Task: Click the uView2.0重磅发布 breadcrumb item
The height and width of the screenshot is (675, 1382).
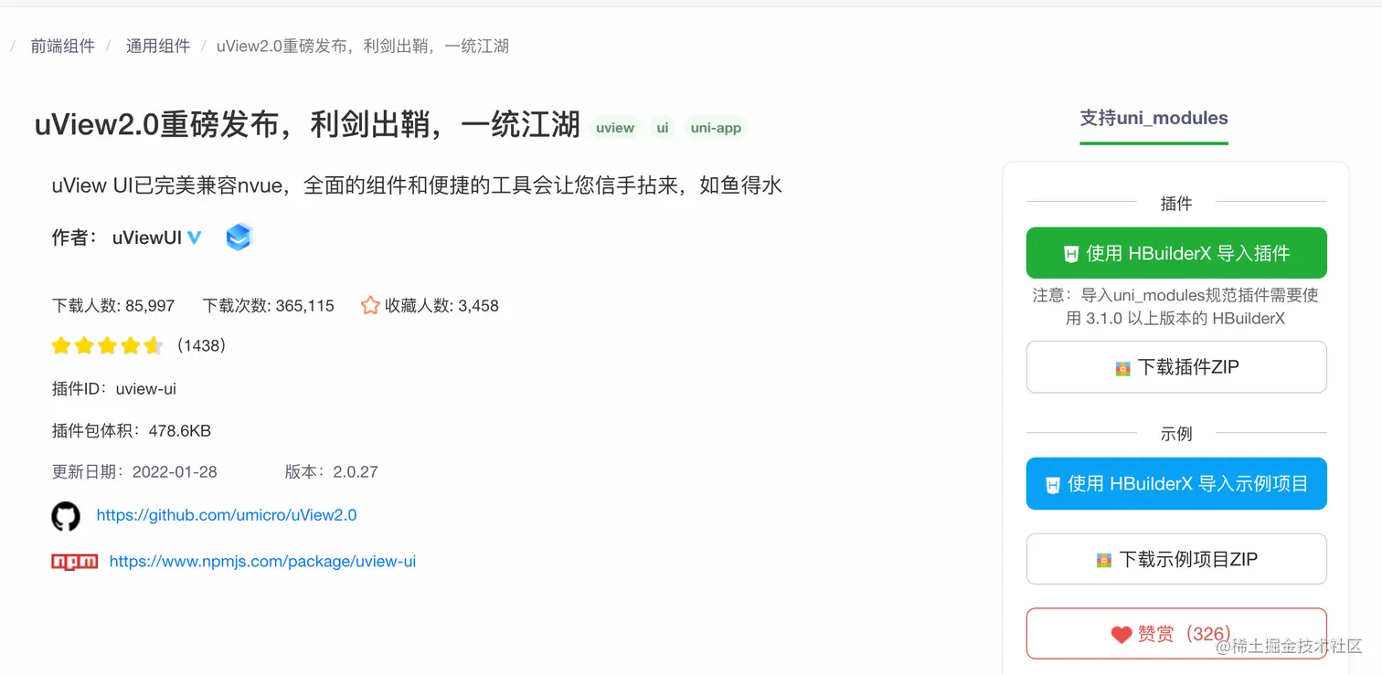Action: click(363, 46)
